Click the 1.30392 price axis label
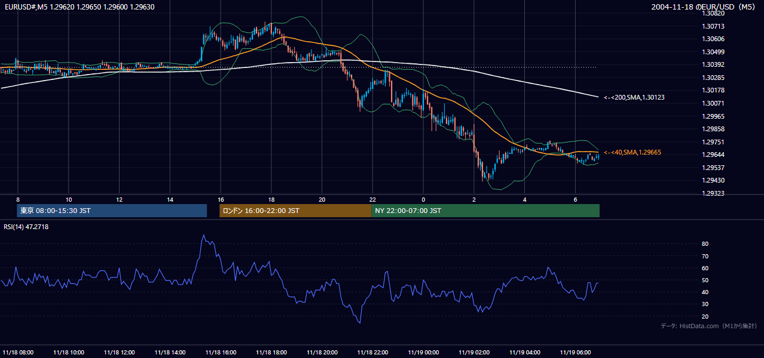This screenshot has width=764, height=358. 714,64
